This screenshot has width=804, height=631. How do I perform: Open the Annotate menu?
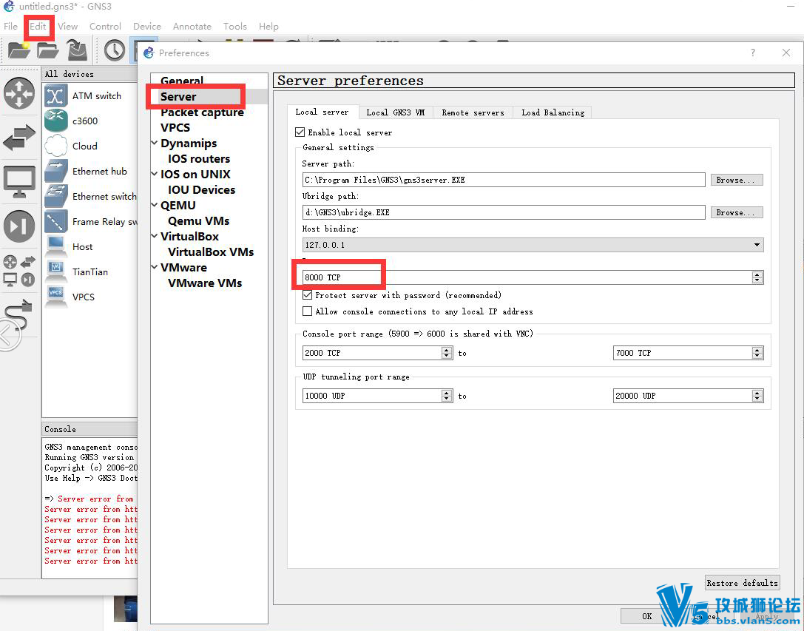point(192,26)
